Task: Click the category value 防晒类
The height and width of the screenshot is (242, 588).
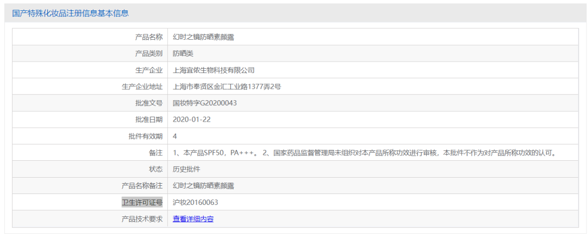Action: (x=183, y=53)
